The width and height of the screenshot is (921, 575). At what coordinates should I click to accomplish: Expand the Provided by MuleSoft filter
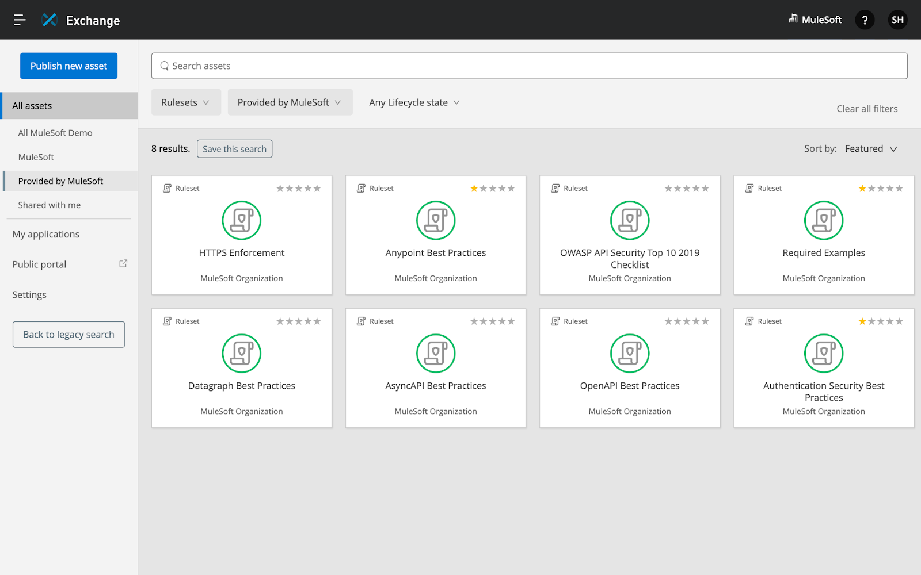tap(290, 102)
